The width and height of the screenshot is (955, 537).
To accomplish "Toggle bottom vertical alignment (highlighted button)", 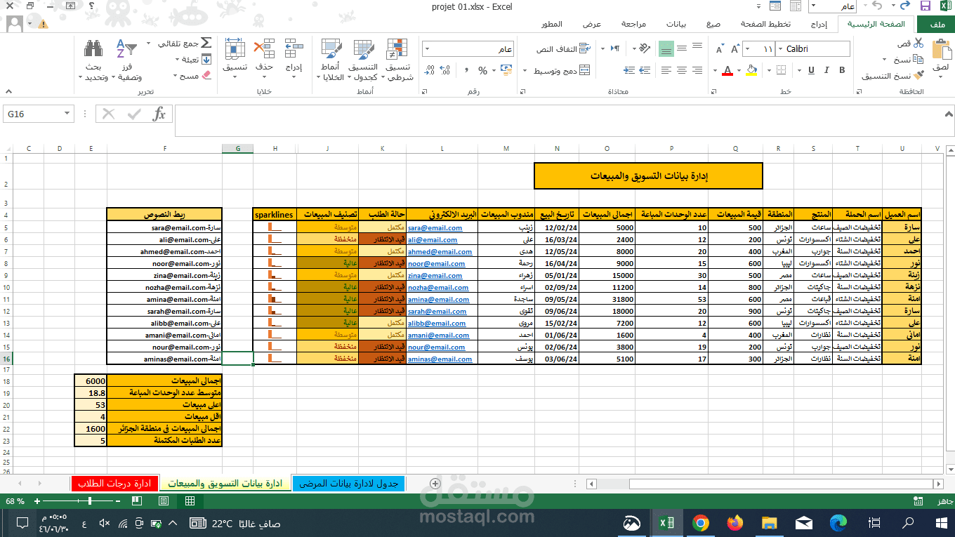I will (666, 49).
